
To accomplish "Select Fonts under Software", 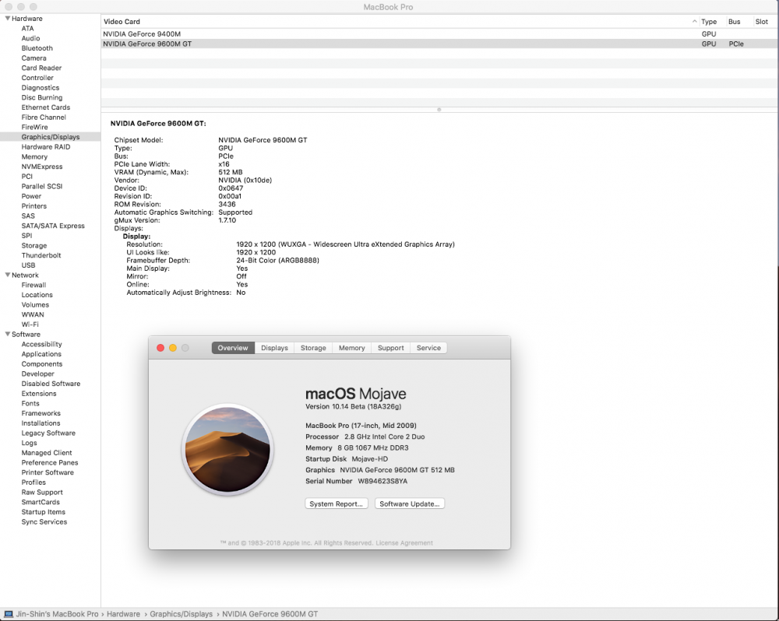I will click(x=30, y=404).
